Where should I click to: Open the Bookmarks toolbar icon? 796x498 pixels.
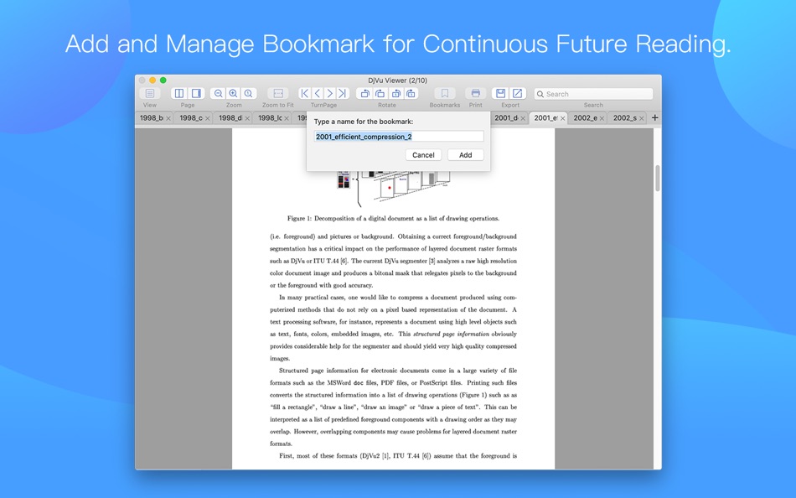coord(445,94)
